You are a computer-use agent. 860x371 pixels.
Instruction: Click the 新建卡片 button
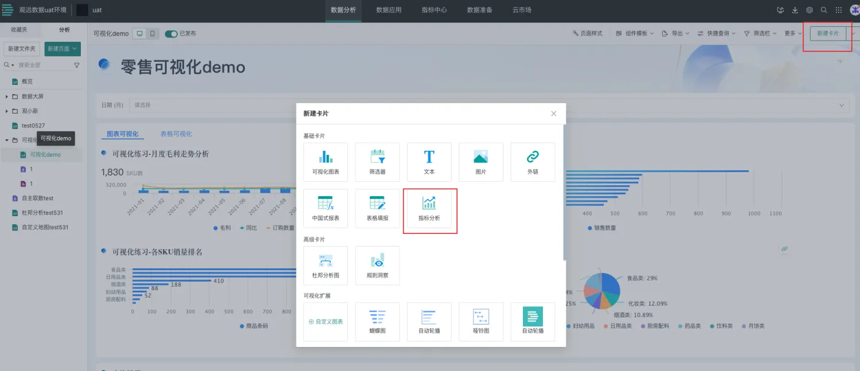tap(827, 34)
